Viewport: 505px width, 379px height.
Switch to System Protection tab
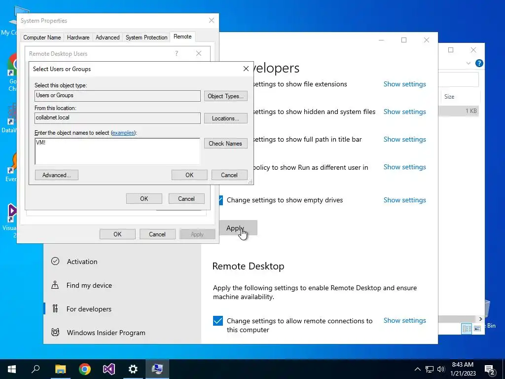[146, 38]
